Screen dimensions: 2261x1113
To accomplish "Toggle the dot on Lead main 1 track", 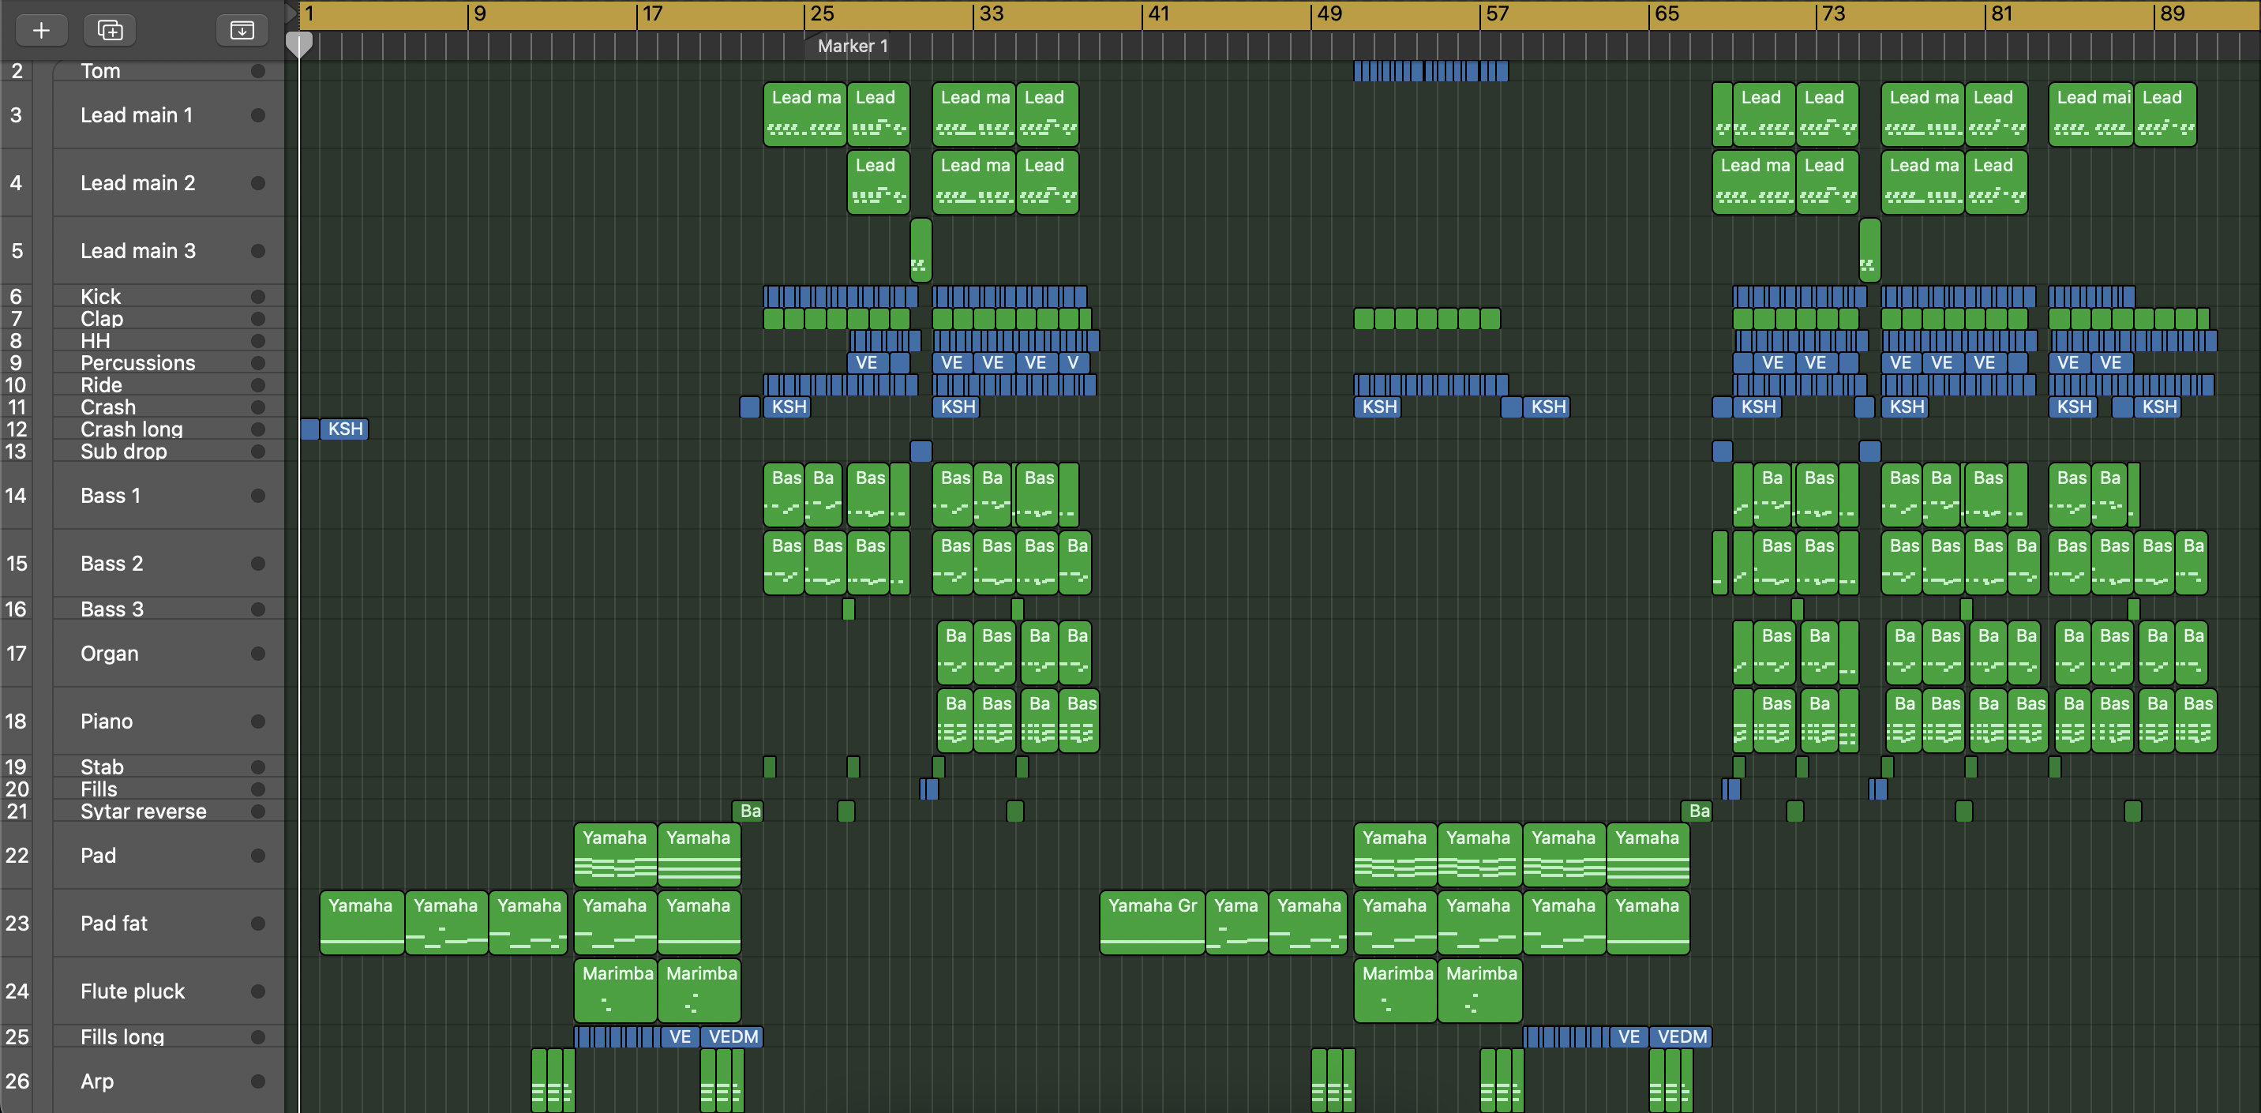I will pos(258,115).
